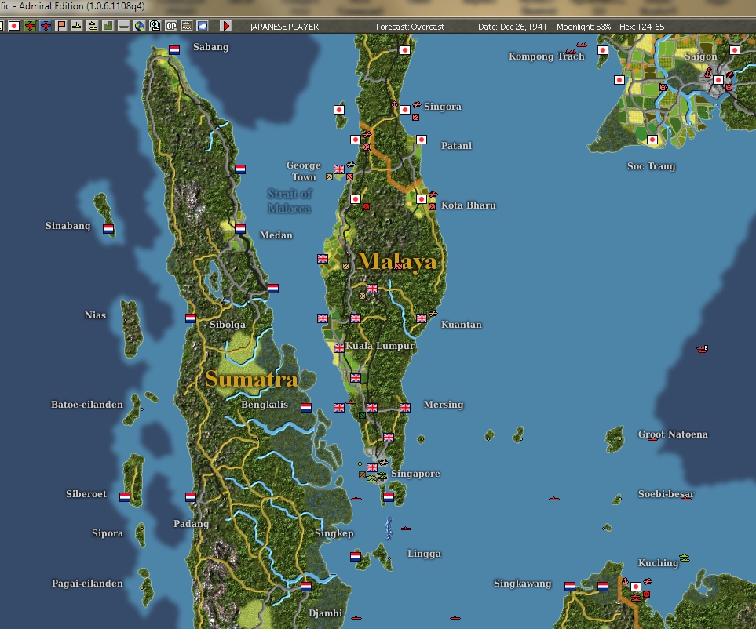756x629 pixels.
Task: Click the red end-turn arrow button
Action: (x=225, y=26)
